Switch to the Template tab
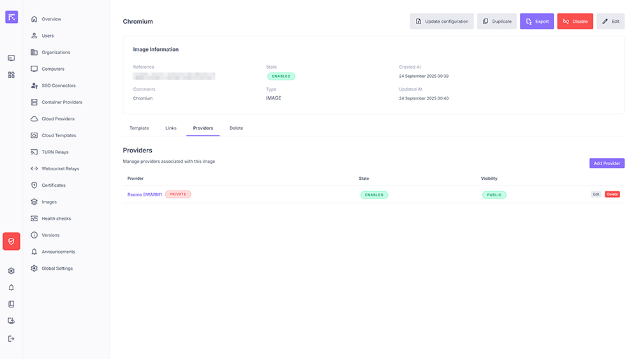The height and width of the screenshot is (359, 638). point(139,128)
